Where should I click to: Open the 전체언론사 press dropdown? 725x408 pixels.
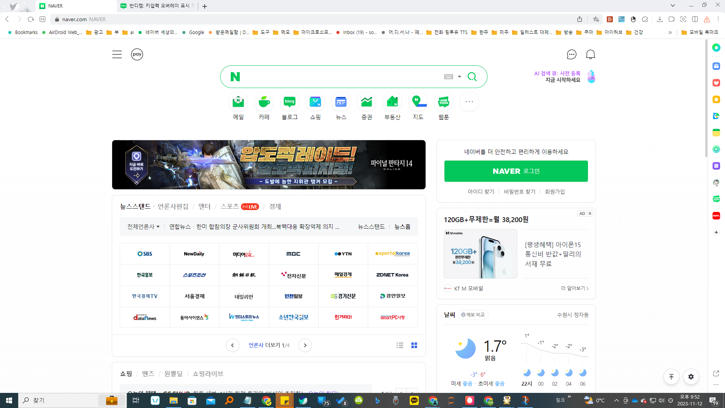pyautogui.click(x=143, y=226)
